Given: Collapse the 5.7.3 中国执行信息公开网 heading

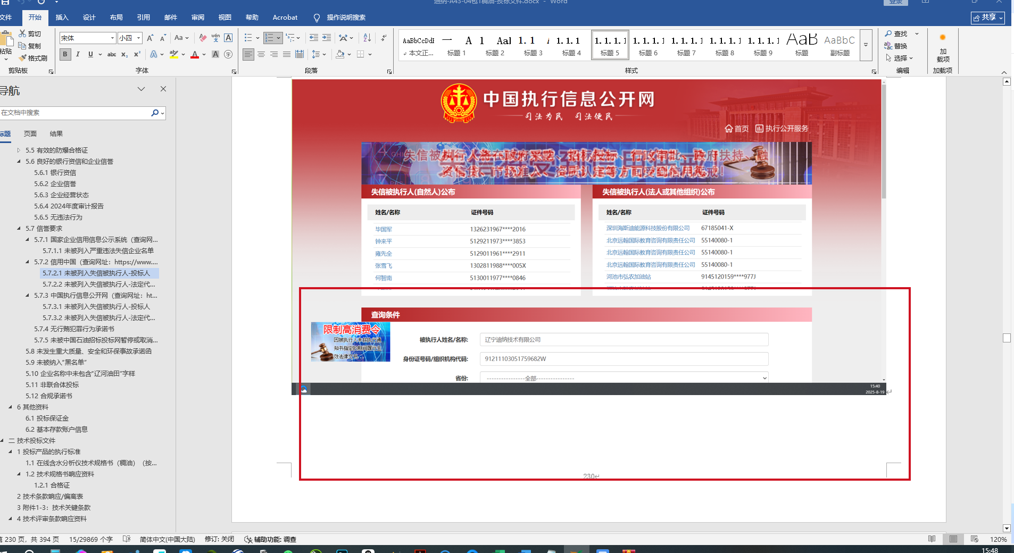Looking at the screenshot, I should coord(28,295).
